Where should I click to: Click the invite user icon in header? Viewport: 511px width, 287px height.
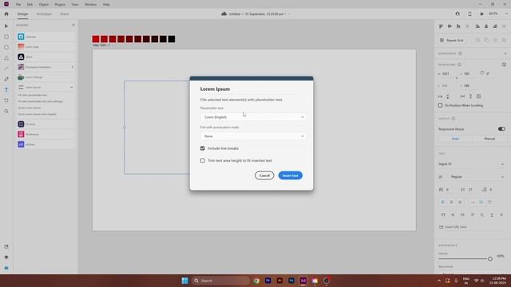458,14
